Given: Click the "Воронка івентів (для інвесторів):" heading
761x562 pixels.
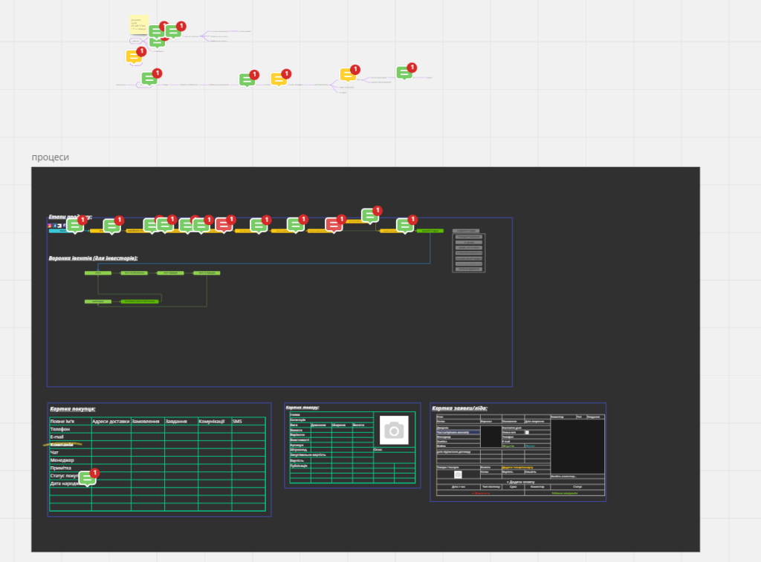Looking at the screenshot, I should [x=93, y=258].
